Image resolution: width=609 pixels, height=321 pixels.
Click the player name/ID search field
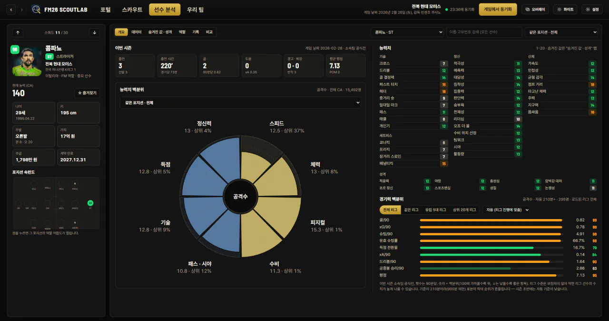pyautogui.click(x=484, y=32)
